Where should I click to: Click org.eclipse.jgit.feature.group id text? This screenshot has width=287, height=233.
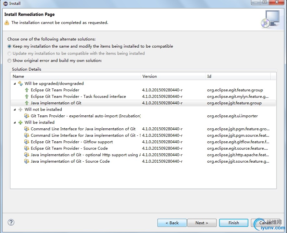[x=234, y=103]
